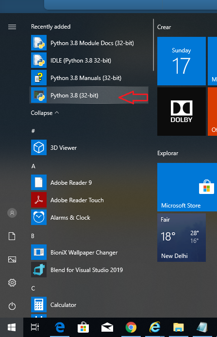217x337 pixels.
Task: Launch Google Chrome from taskbar
Action: (x=131, y=327)
